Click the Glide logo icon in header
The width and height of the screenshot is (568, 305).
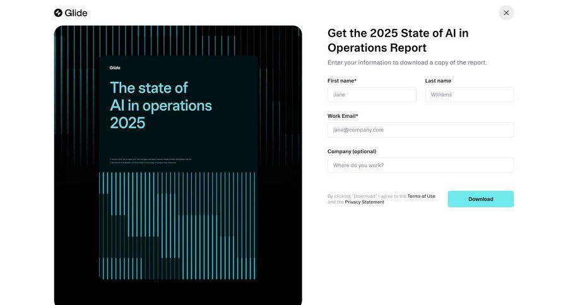pyautogui.click(x=58, y=13)
